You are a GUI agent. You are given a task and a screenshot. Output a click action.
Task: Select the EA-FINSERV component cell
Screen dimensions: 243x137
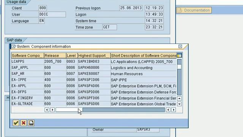click(28, 98)
